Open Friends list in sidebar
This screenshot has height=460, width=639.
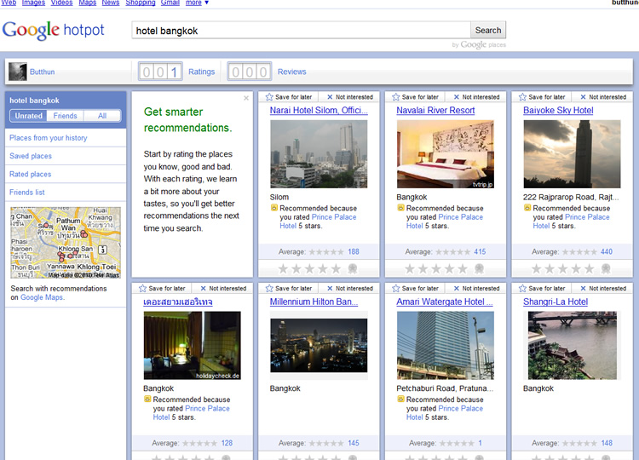27,193
